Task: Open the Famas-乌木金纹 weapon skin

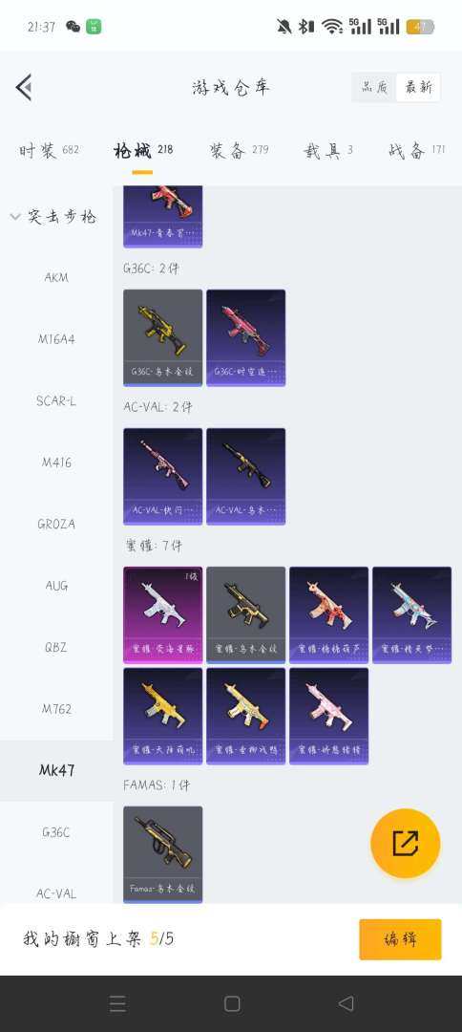Action: point(163,854)
